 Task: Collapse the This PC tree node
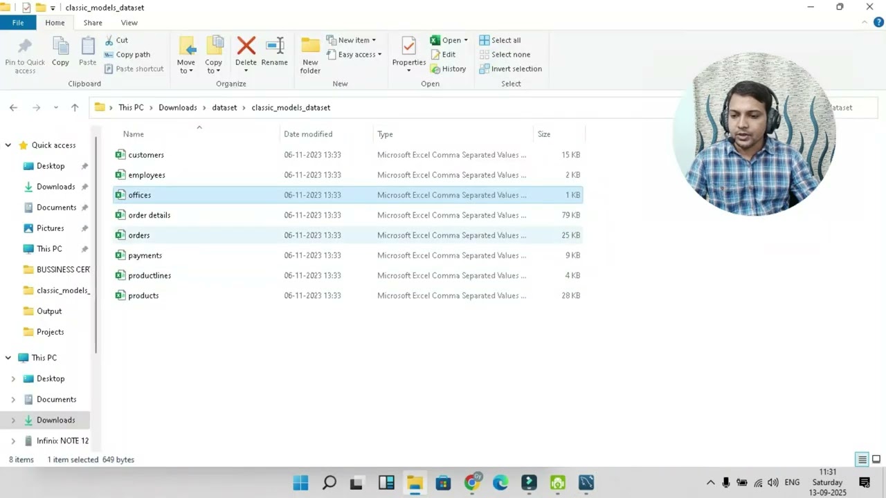click(8, 358)
